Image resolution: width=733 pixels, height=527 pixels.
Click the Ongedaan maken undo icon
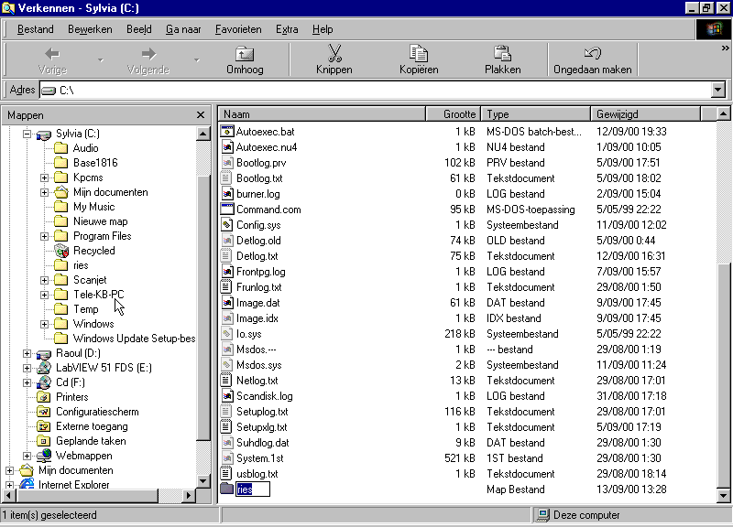point(592,53)
